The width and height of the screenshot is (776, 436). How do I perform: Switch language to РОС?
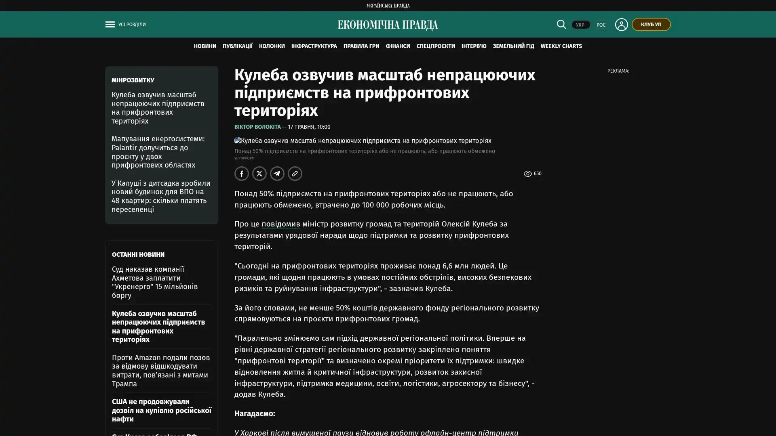tap(601, 25)
